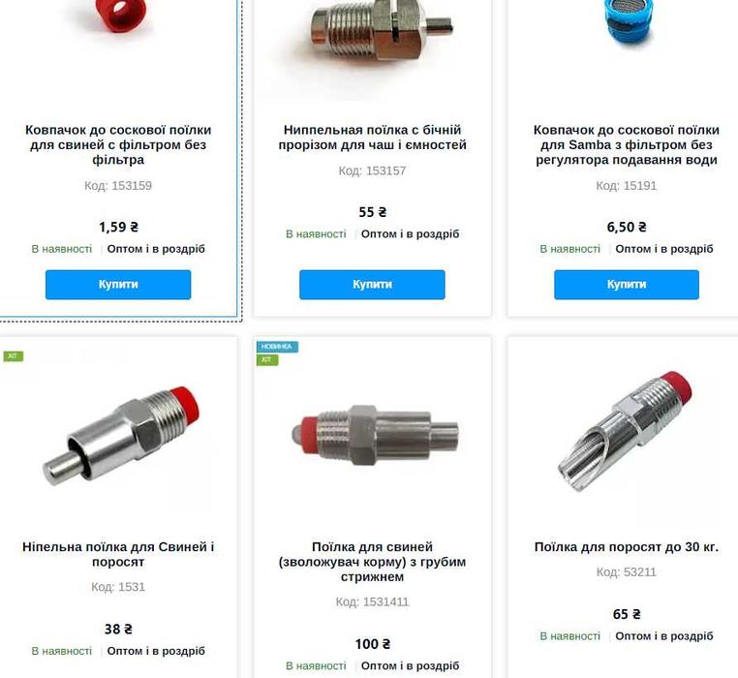Open the blue Samba filter cap image
Image resolution: width=738 pixels, height=678 pixels.
pyautogui.click(x=629, y=22)
